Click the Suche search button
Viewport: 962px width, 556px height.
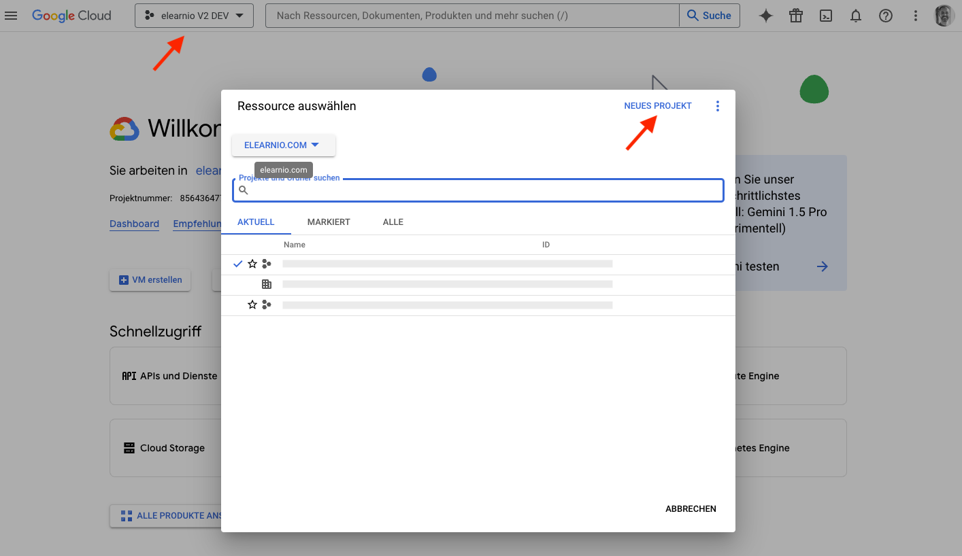click(710, 16)
